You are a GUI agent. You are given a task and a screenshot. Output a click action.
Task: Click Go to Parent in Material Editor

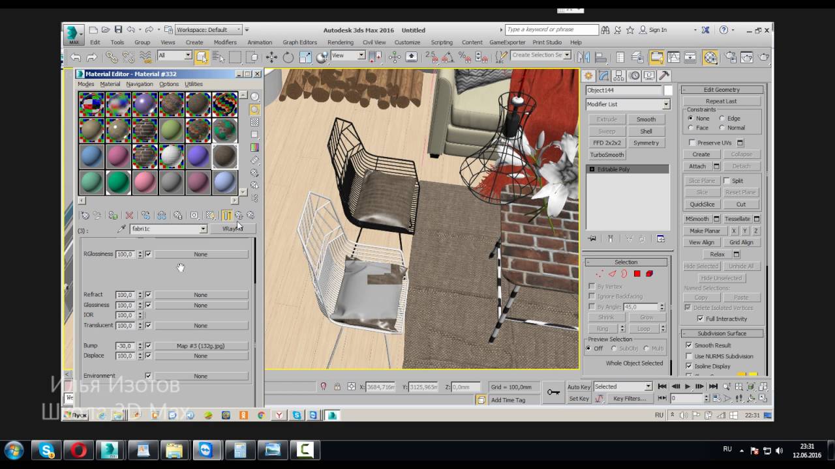[x=239, y=215]
